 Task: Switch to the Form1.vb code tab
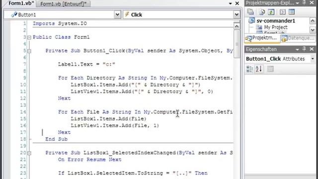[21, 3]
